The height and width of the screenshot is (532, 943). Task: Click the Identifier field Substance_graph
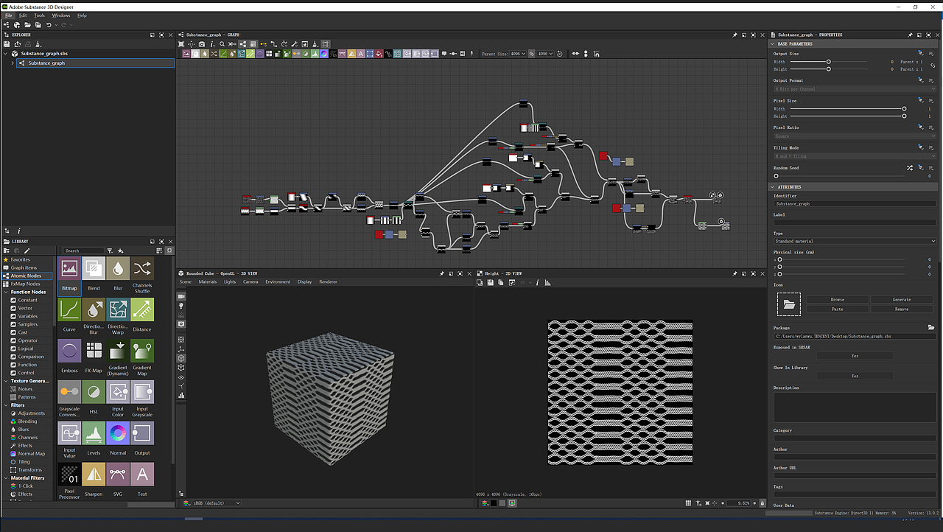click(855, 203)
